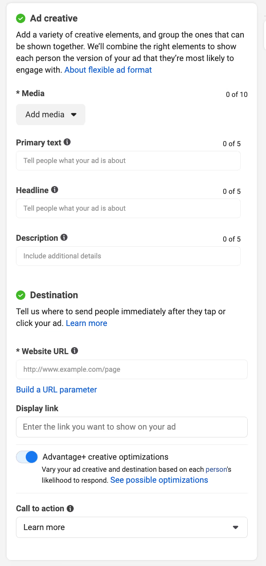Click the Ad creative green checkmark icon
The width and height of the screenshot is (266, 566).
pos(21,18)
